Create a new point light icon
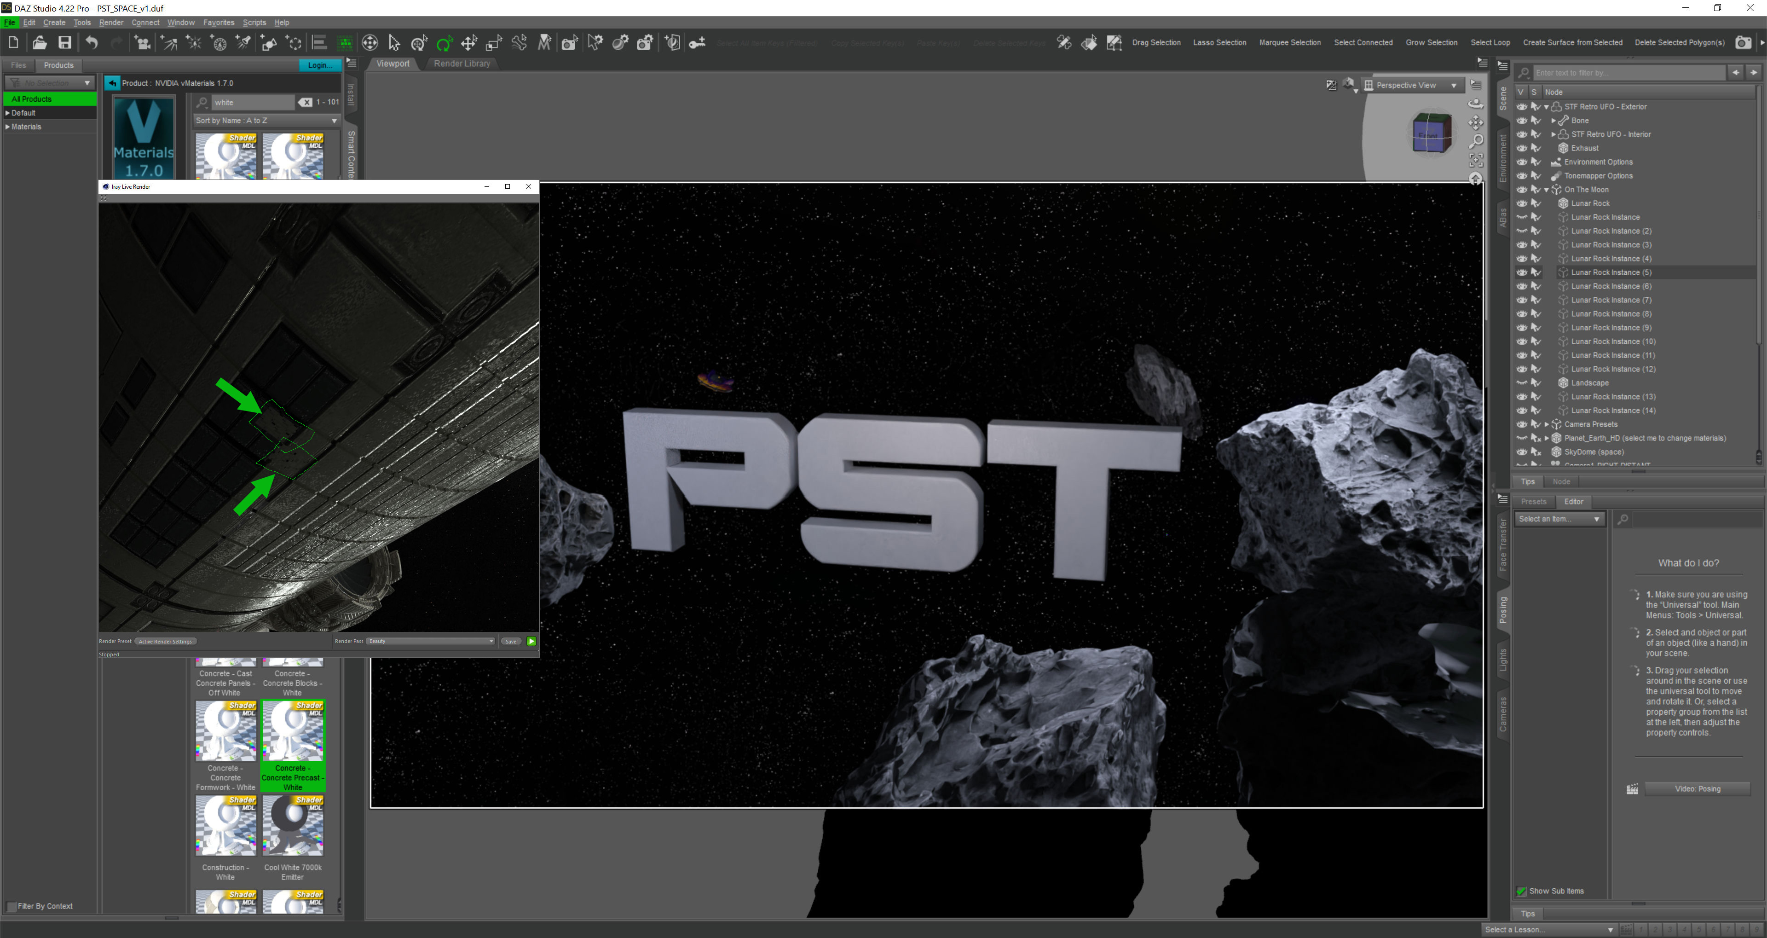Screen dimensions: 1767x938 click(x=194, y=42)
